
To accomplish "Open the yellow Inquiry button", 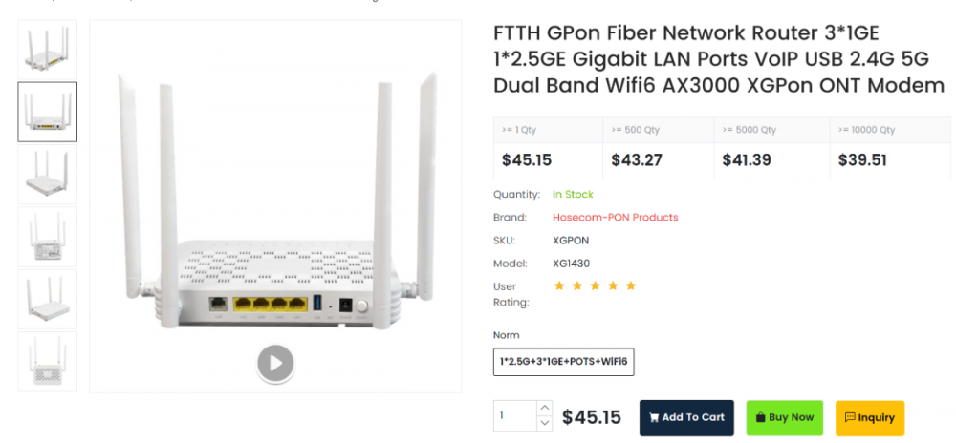I will coord(870,417).
